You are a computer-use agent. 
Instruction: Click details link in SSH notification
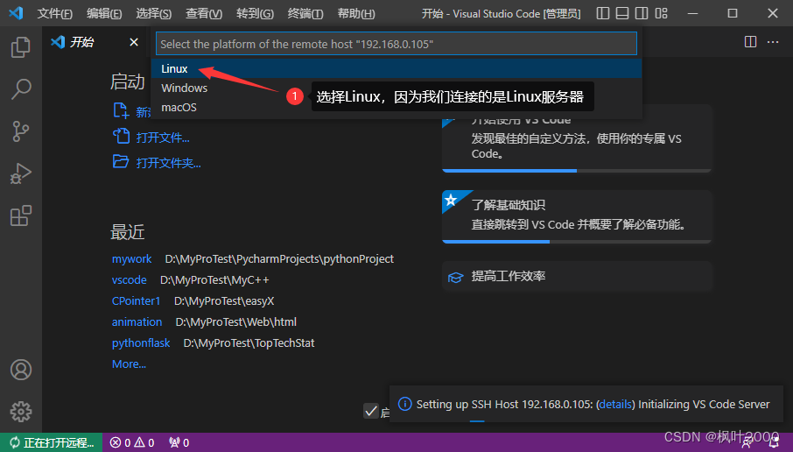pos(615,405)
